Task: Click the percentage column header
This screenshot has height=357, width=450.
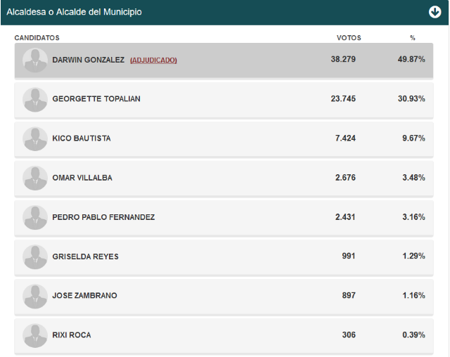Action: point(413,38)
